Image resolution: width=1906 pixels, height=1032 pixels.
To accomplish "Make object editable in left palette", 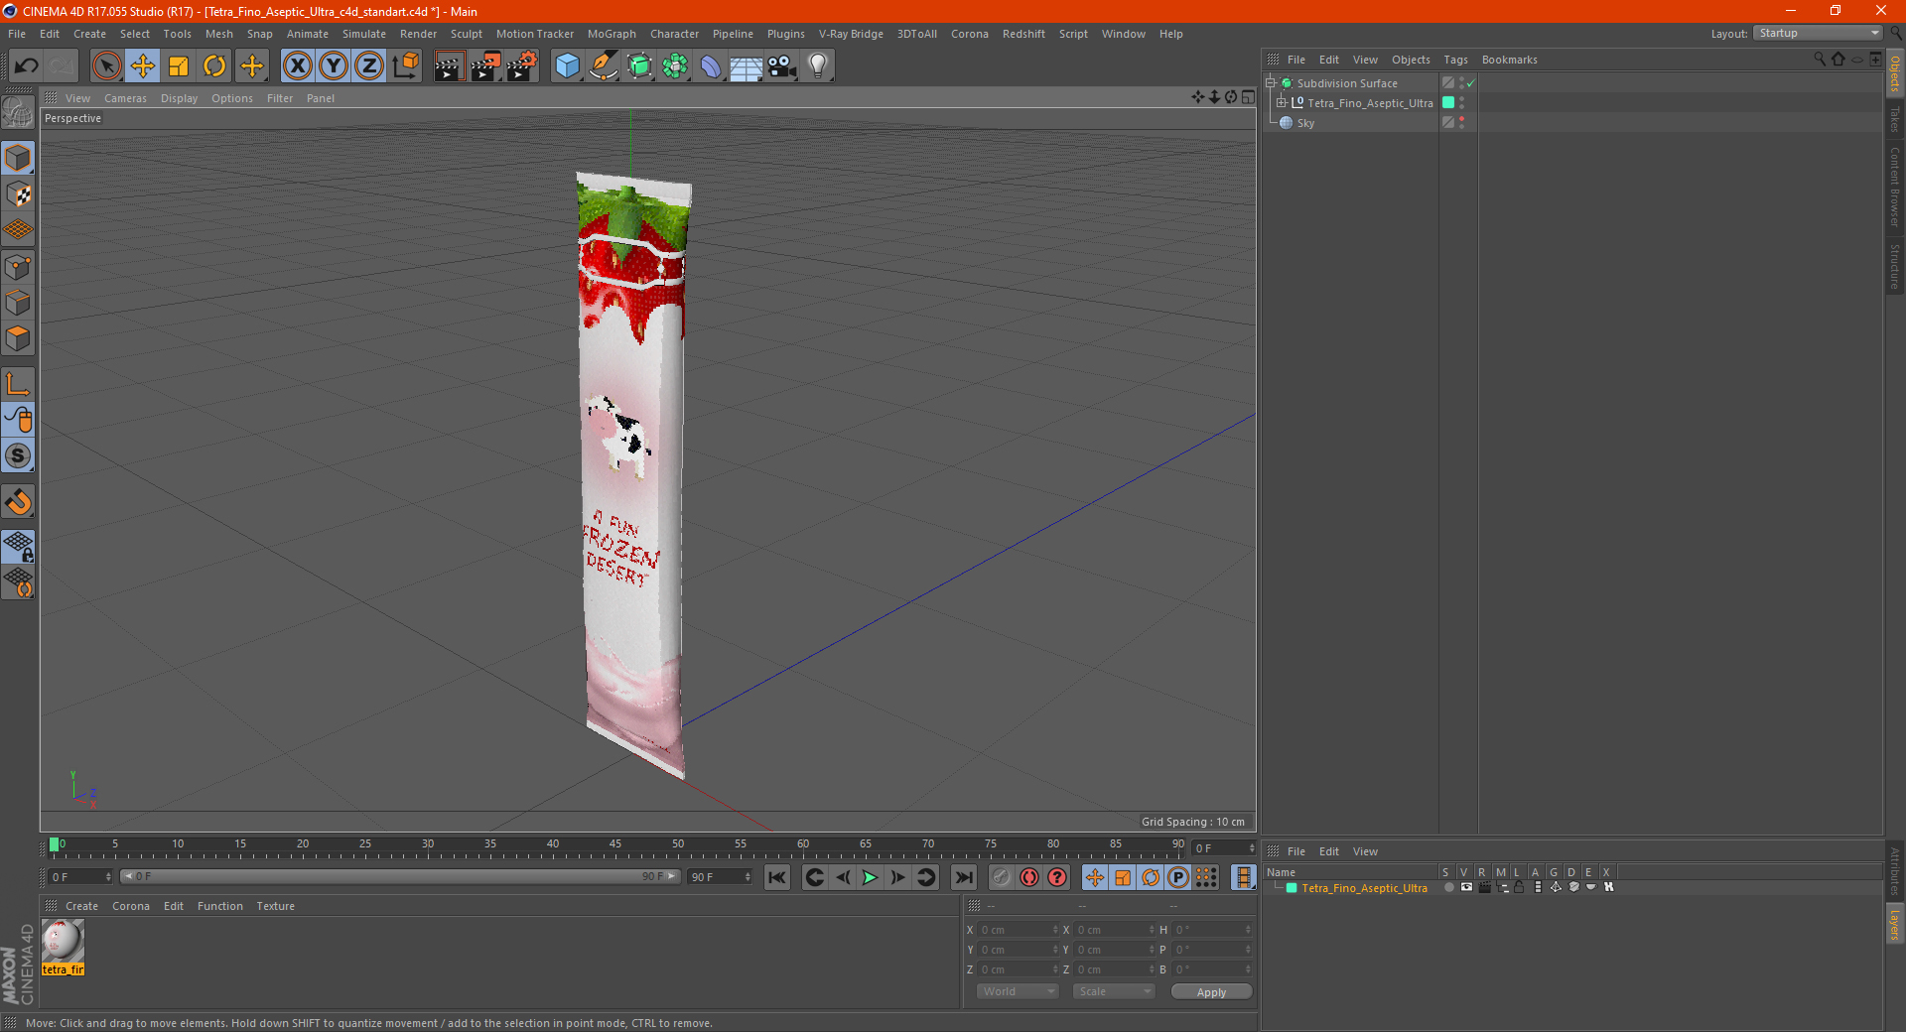I will pyautogui.click(x=18, y=113).
